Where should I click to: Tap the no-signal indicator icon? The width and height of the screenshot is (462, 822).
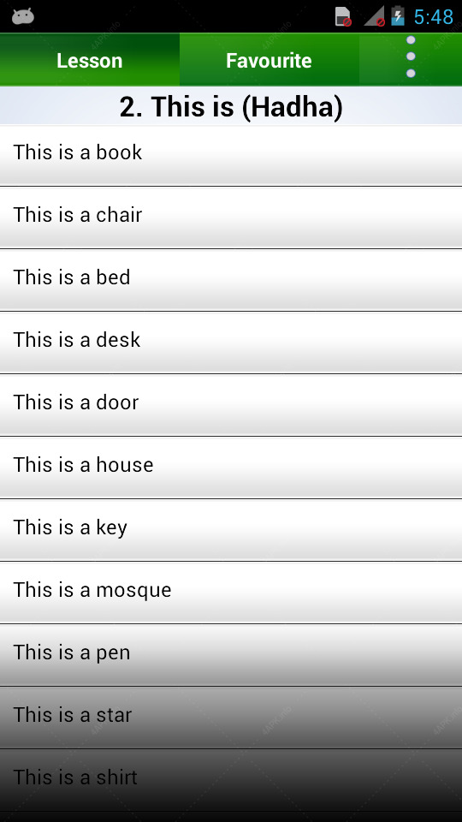[375, 17]
